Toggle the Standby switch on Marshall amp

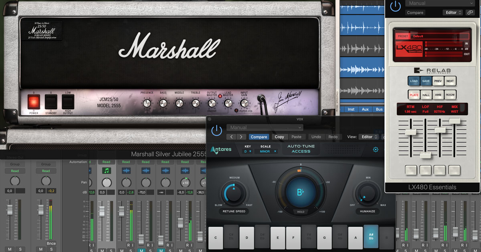[51, 102]
